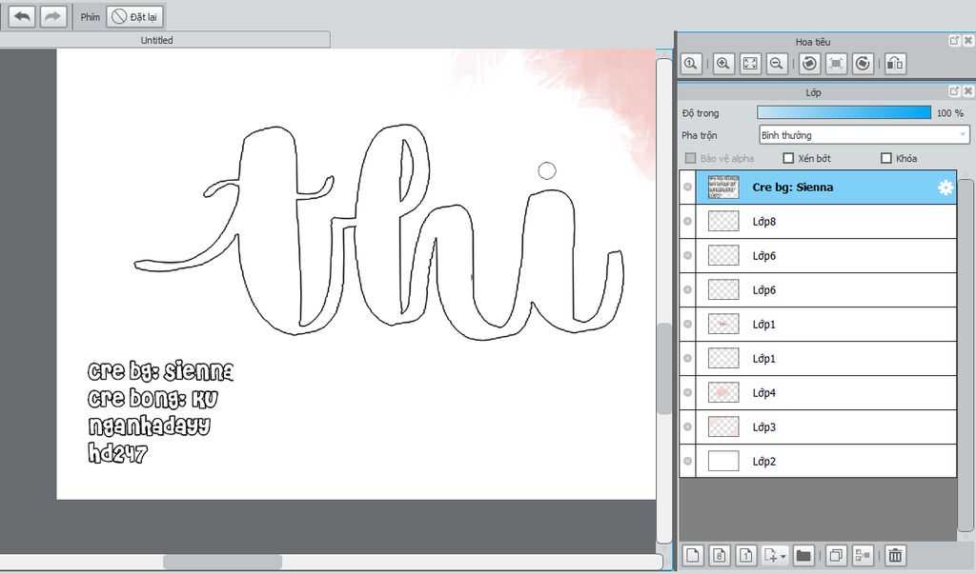Delete the selected layer with trash icon

[895, 555]
